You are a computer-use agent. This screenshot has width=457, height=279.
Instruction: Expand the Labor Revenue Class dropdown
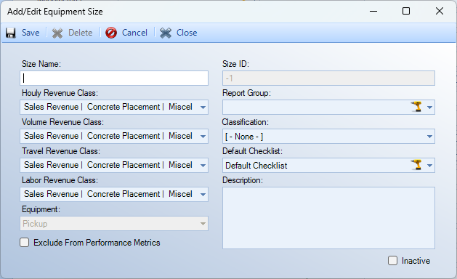pyautogui.click(x=203, y=195)
